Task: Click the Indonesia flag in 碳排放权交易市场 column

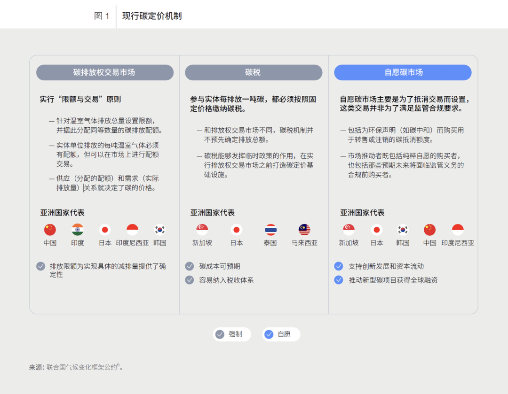Action: coord(132,230)
